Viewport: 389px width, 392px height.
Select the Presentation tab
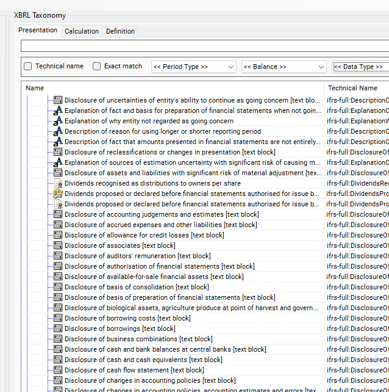(x=38, y=31)
